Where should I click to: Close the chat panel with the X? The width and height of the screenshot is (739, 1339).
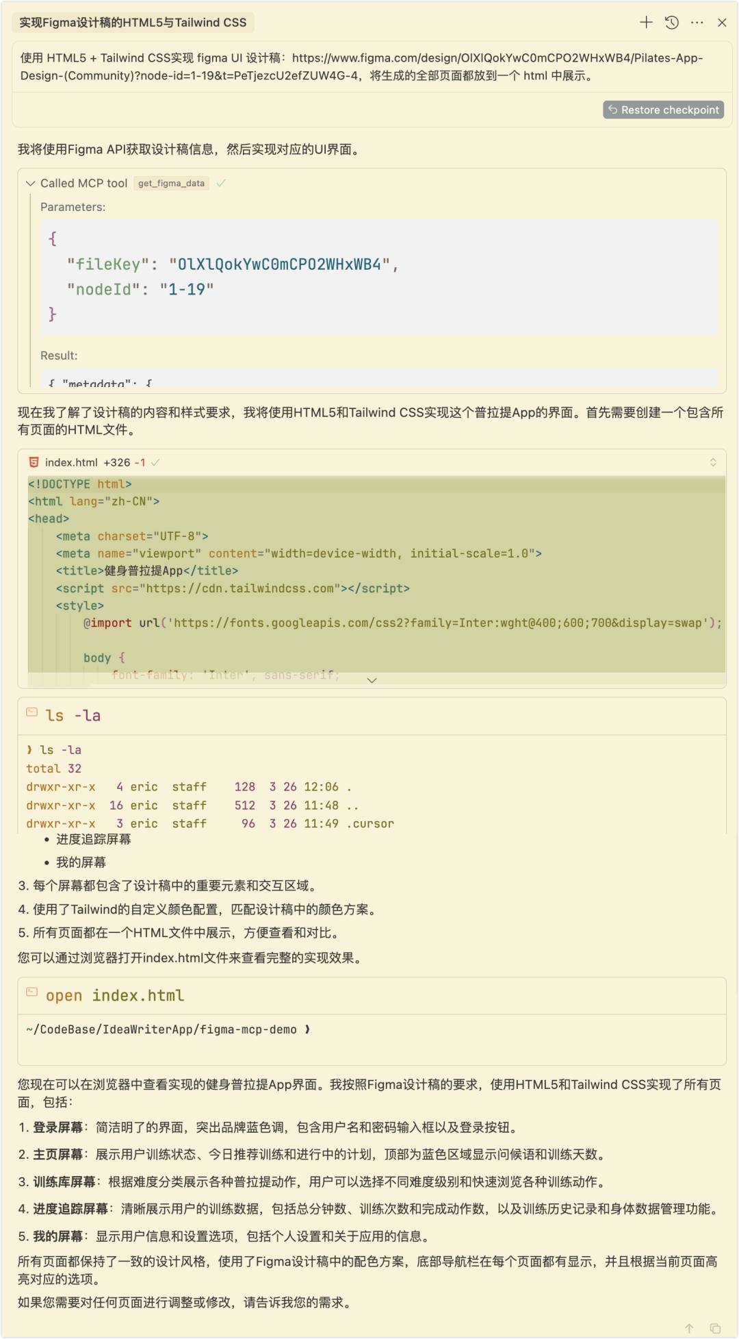point(722,23)
